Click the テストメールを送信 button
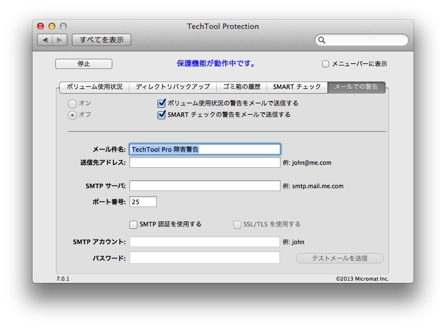The image size is (446, 328). tap(339, 258)
